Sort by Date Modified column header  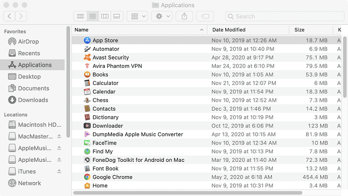[248, 30]
